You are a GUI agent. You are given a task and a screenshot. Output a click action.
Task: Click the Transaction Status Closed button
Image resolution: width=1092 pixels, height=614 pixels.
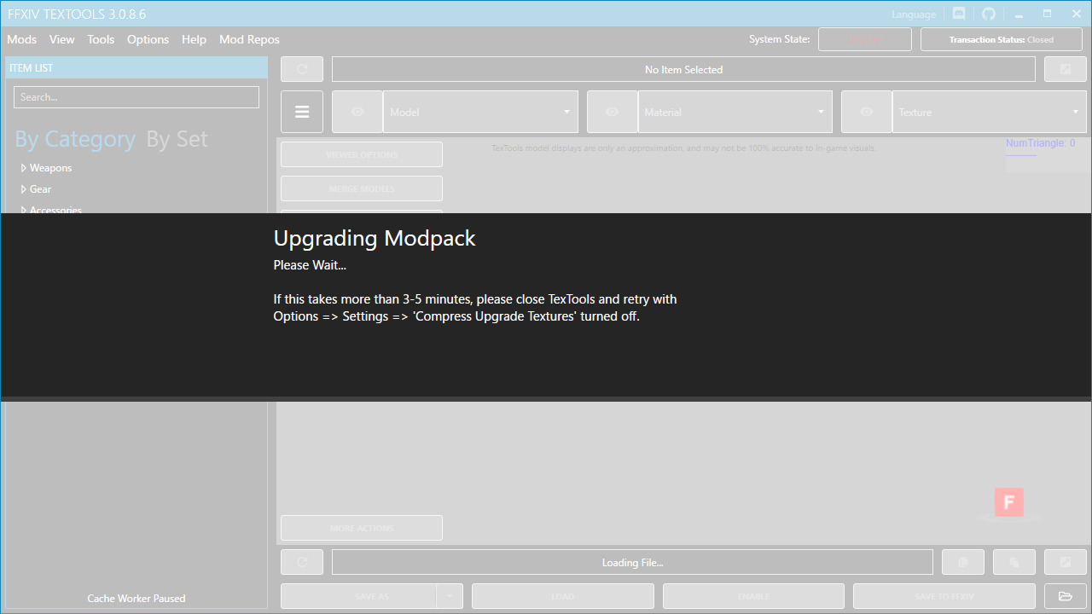[x=1002, y=38]
